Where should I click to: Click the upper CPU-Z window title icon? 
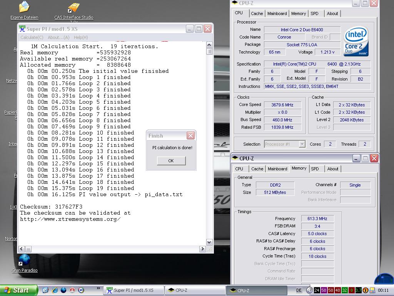click(x=235, y=3)
